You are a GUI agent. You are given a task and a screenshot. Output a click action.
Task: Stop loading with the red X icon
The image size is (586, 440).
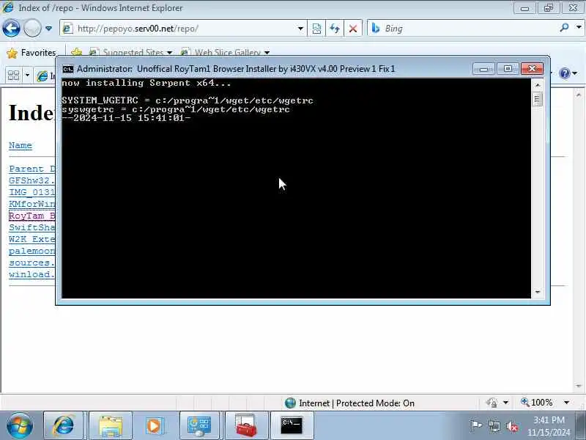(353, 29)
